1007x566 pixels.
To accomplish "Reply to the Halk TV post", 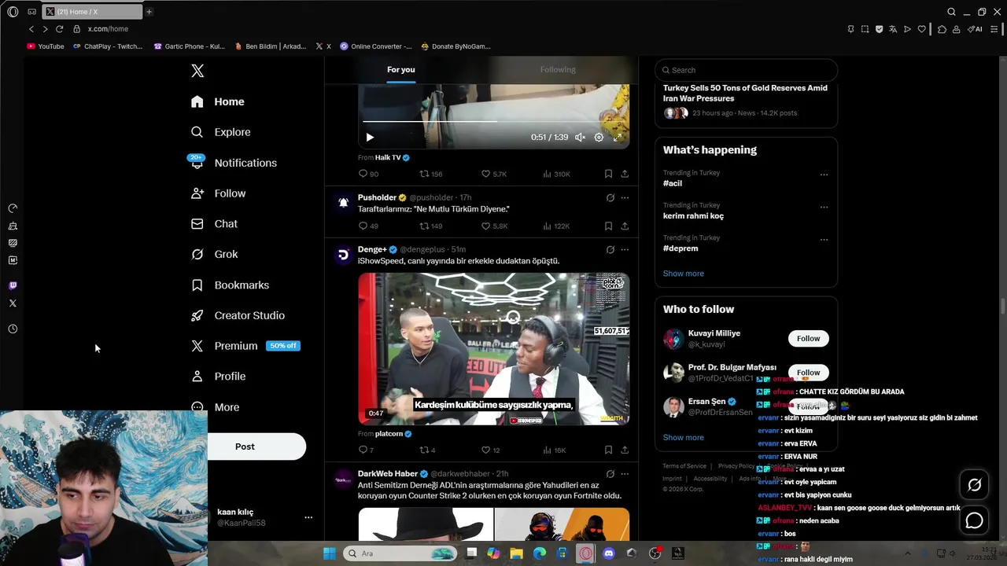I will pos(368,174).
